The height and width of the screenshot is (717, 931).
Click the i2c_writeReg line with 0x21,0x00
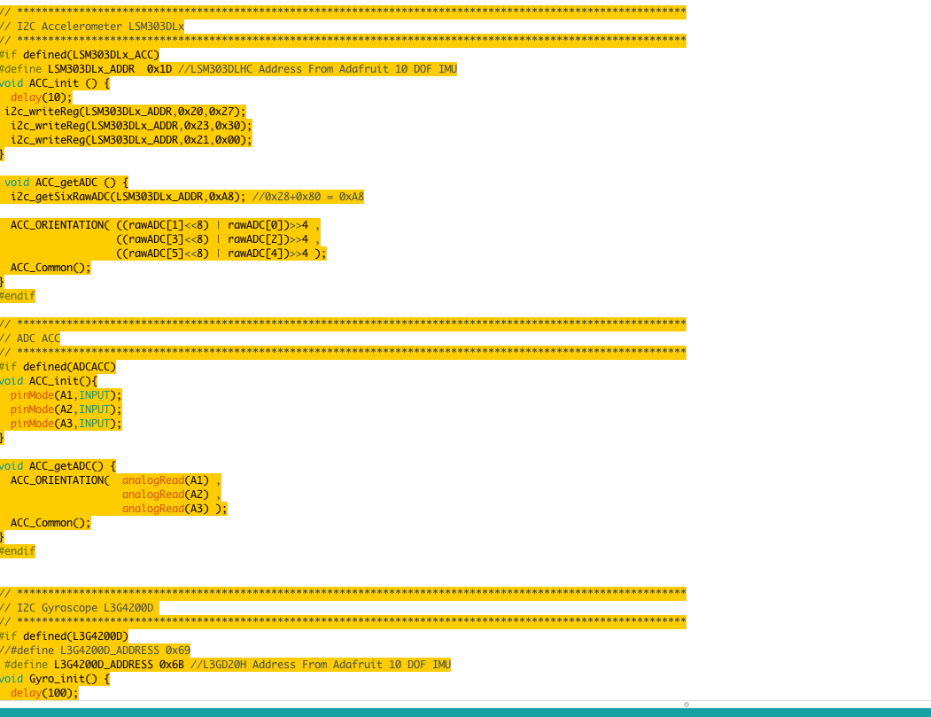point(131,140)
